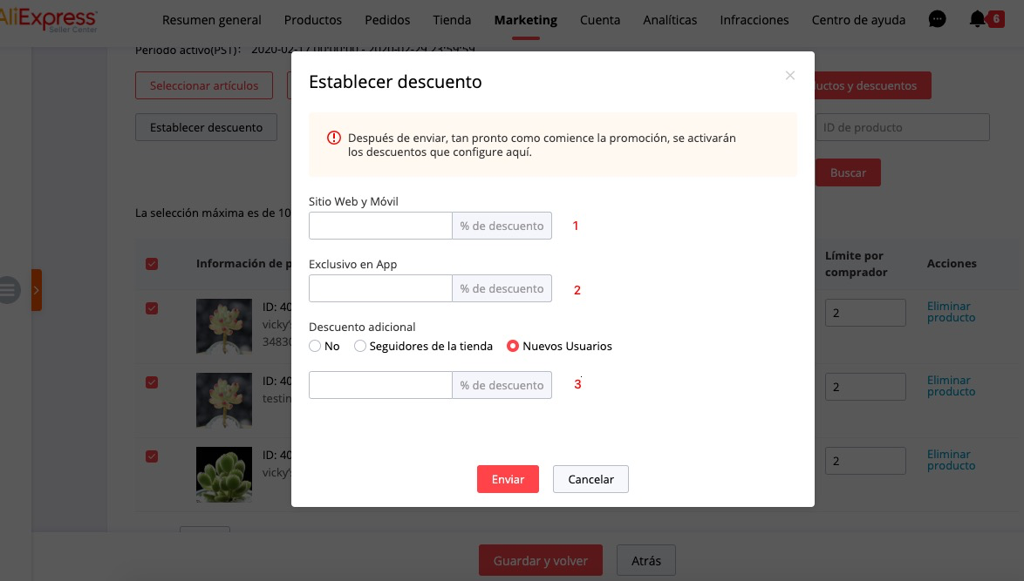Open the round hamburger menu icon

[9, 290]
